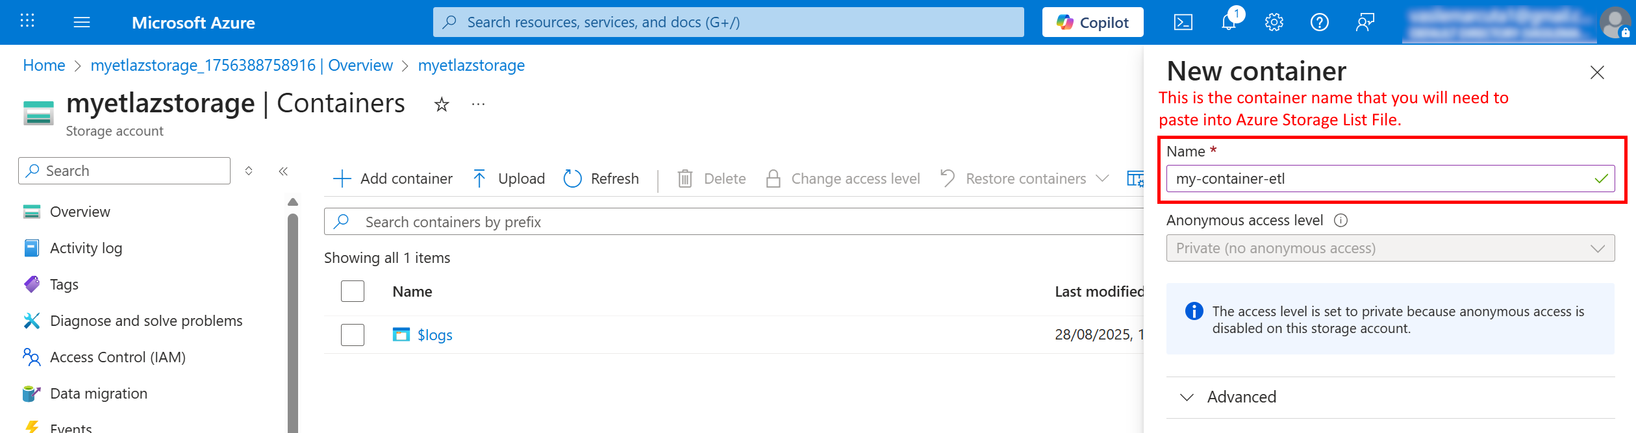The image size is (1636, 433).
Task: Click the left menu scroll up arrow
Action: (x=293, y=202)
